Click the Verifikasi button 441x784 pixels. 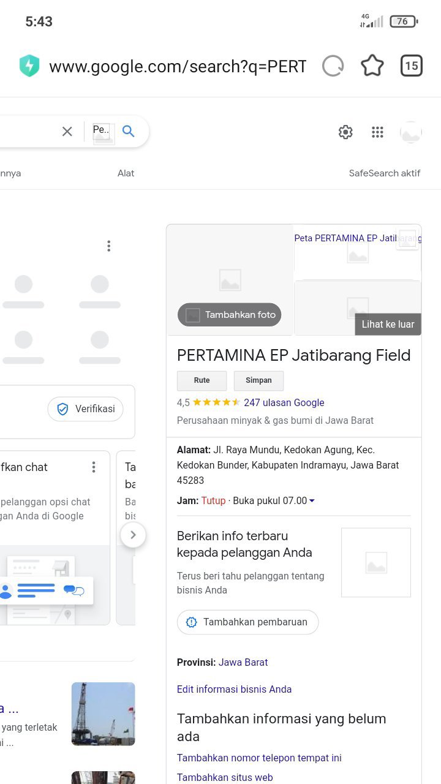86,409
